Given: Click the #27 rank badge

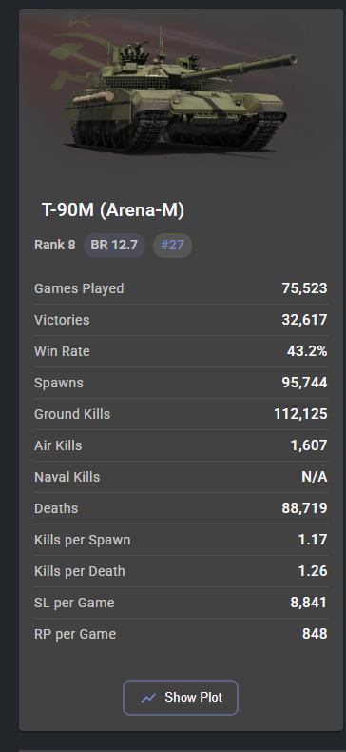Looking at the screenshot, I should (x=172, y=245).
